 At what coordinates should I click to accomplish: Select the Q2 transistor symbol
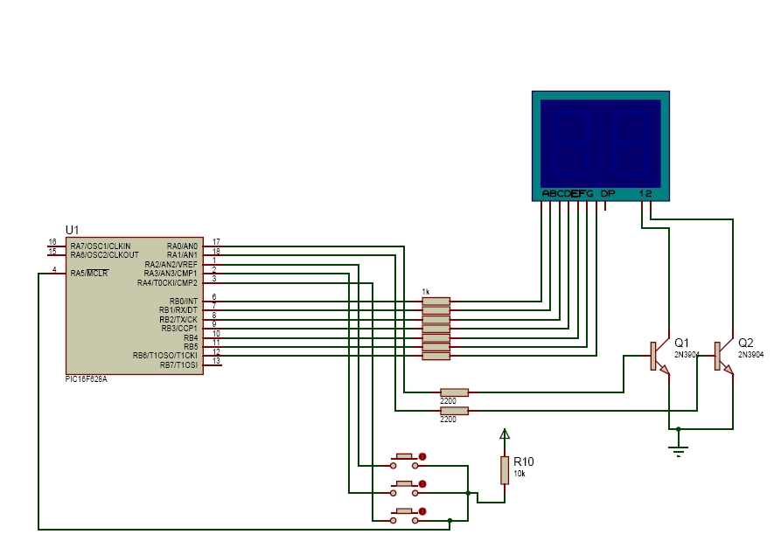[x=724, y=357]
